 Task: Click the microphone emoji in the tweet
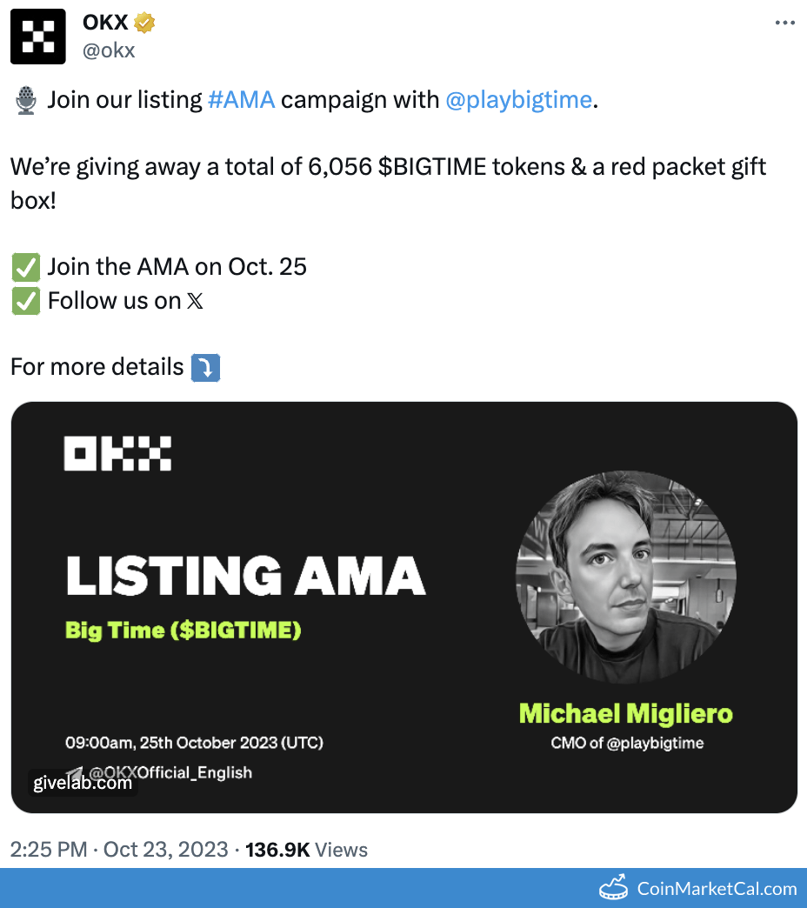(25, 100)
